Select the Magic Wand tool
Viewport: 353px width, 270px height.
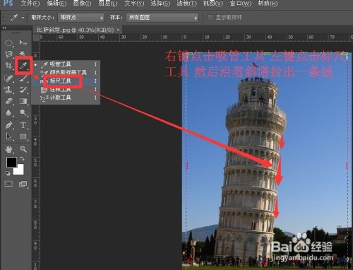(23, 53)
